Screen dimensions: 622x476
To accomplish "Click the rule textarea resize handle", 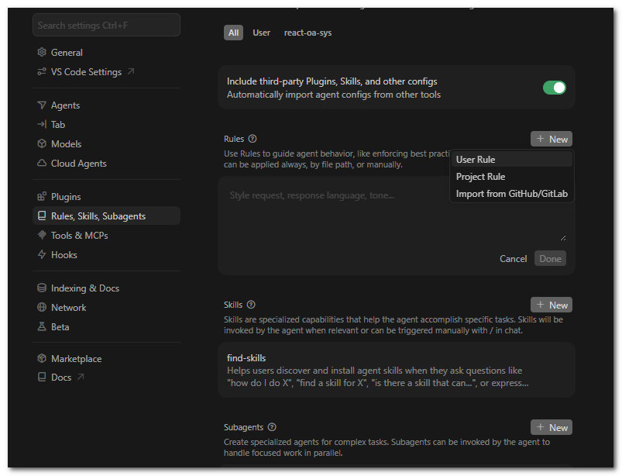I will pyautogui.click(x=563, y=238).
